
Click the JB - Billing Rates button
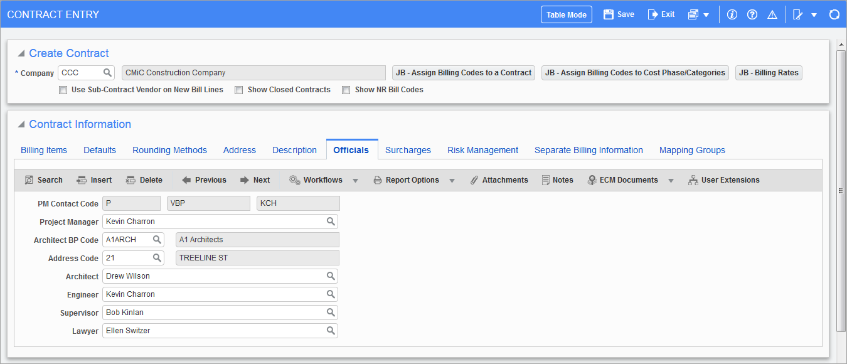point(769,73)
